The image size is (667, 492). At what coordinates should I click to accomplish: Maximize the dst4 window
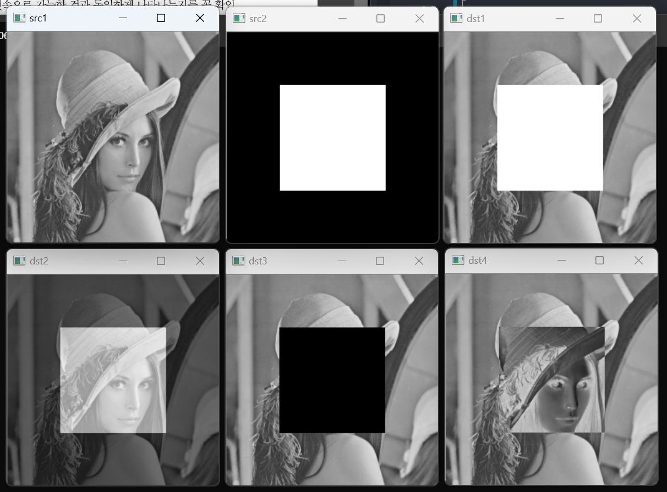[x=599, y=260]
